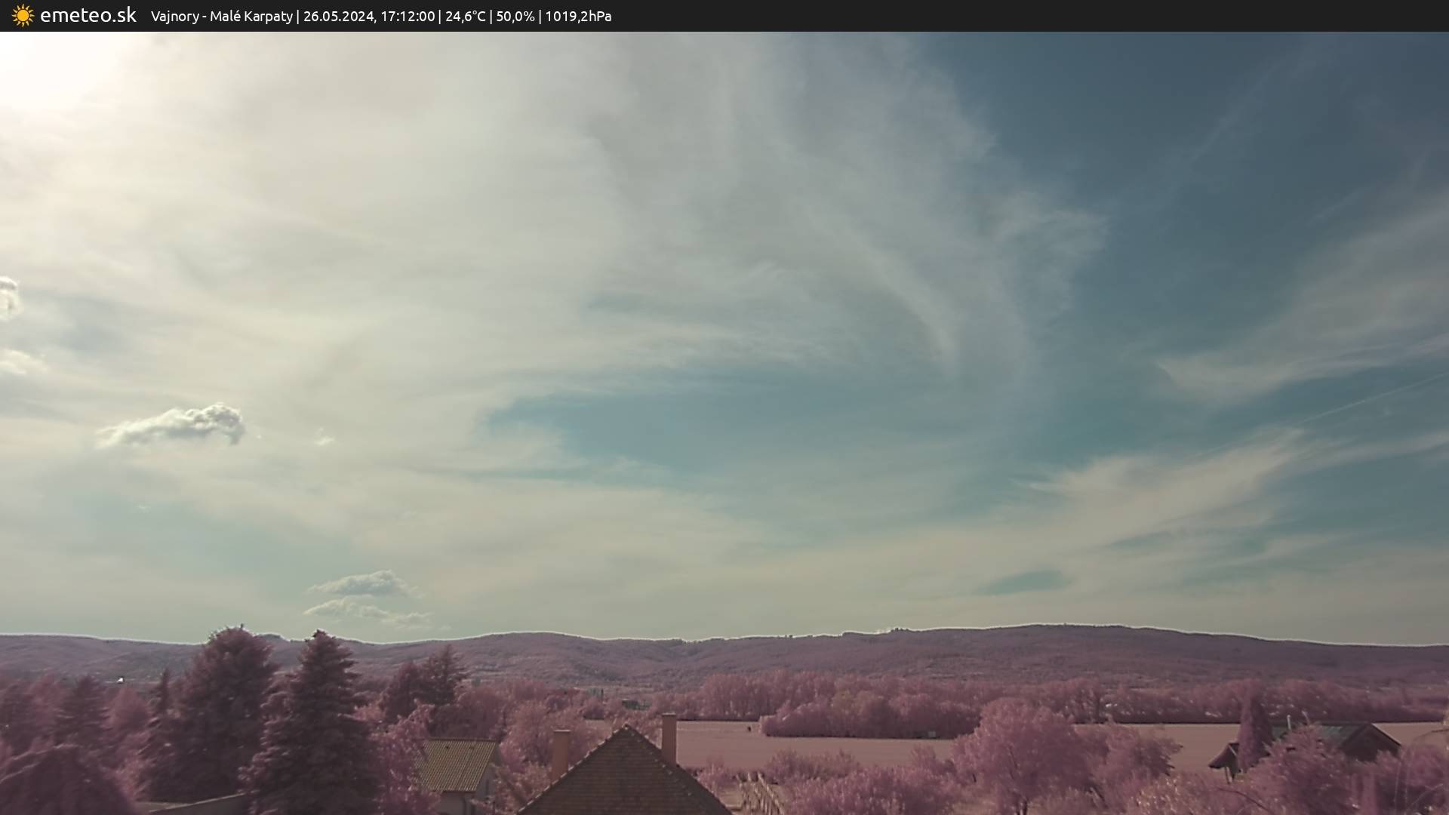Click the 24,6°C temperature reading

[x=465, y=16]
